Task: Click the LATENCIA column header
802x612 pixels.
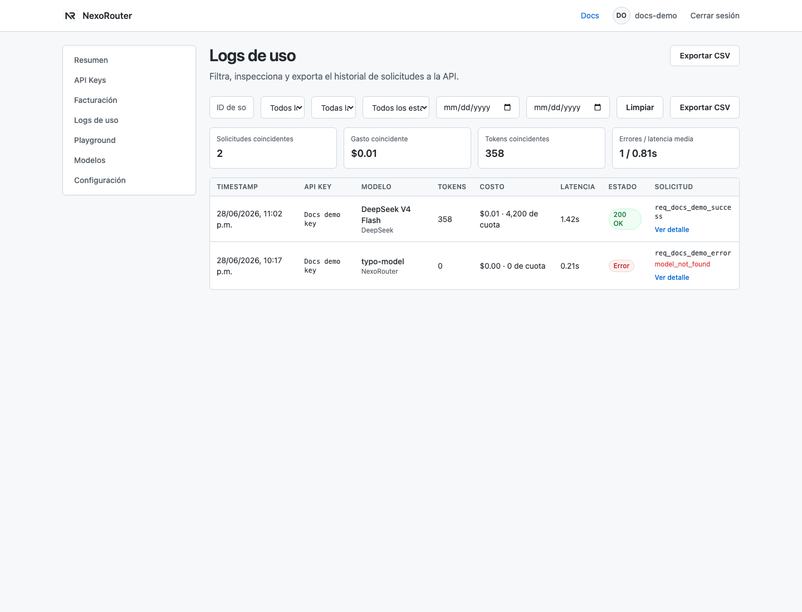Action: (578, 187)
